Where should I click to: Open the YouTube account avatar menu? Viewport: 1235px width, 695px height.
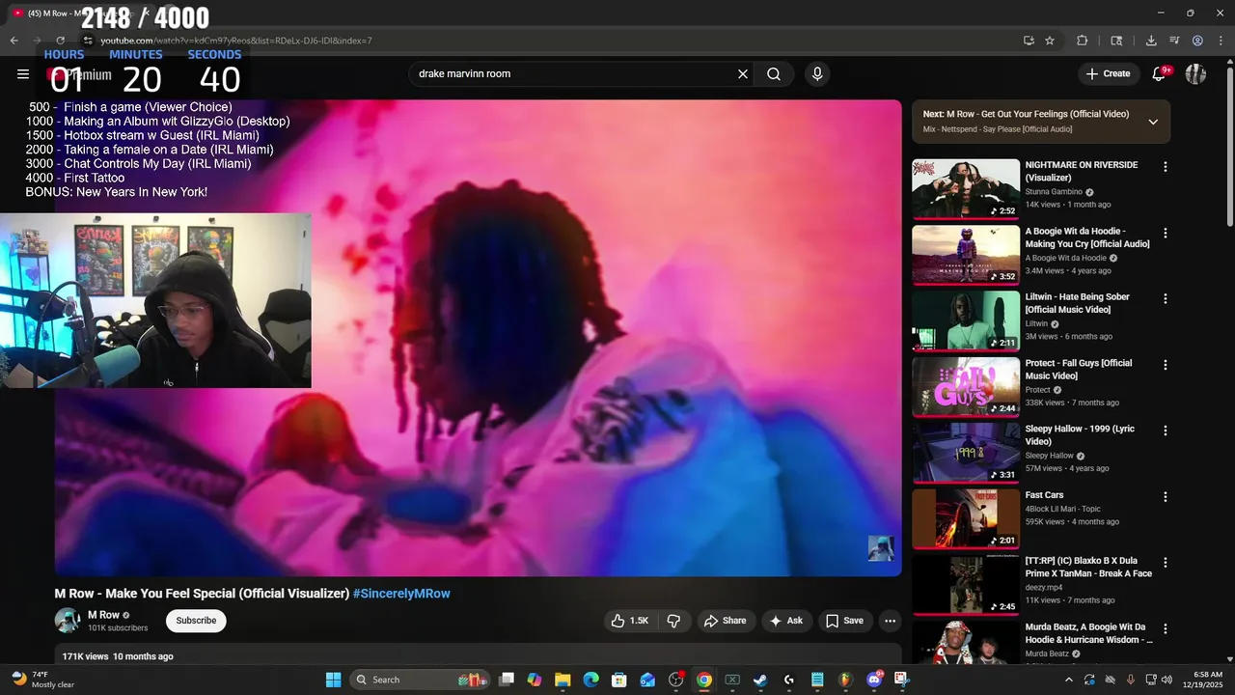[1196, 74]
